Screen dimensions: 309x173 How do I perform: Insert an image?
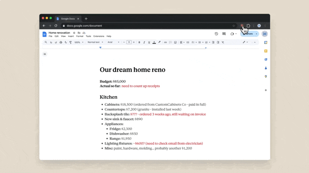[x=175, y=42]
